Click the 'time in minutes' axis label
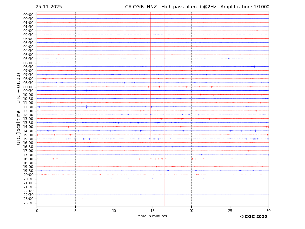Viewport: 305px width, 229px height. click(152, 216)
